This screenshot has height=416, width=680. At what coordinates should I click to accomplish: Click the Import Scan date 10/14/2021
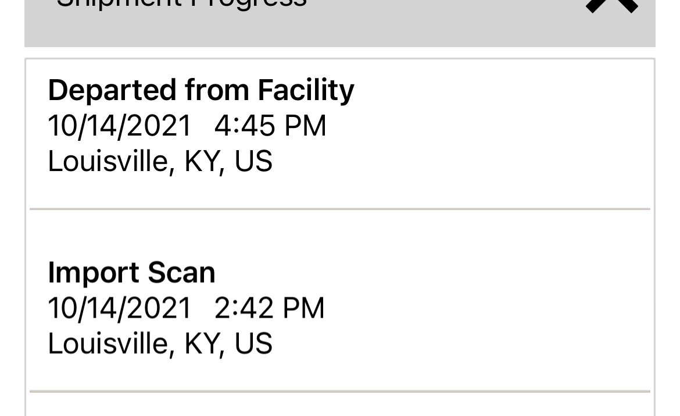pyautogui.click(x=119, y=308)
